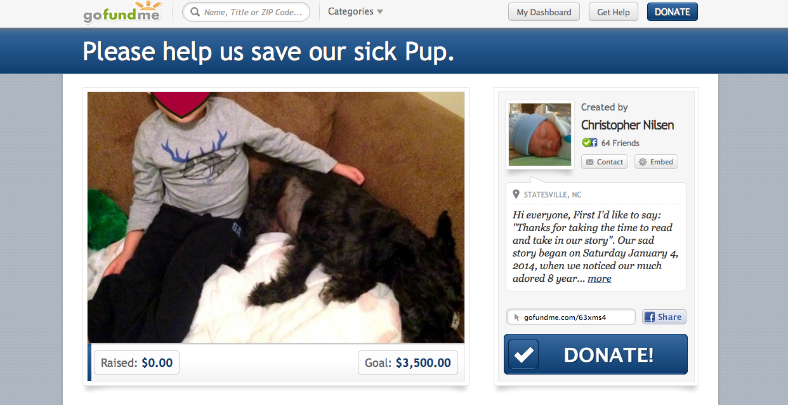The height and width of the screenshot is (405, 788).
Task: Click the search magnifier icon
Action: pos(195,12)
